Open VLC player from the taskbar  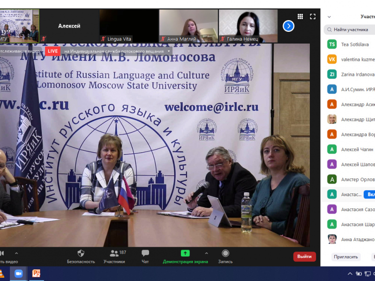pyautogui.click(x=2, y=274)
